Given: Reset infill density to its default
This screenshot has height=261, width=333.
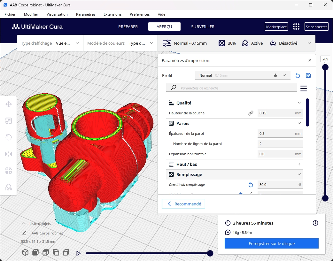Looking at the screenshot, I should coord(251,185).
